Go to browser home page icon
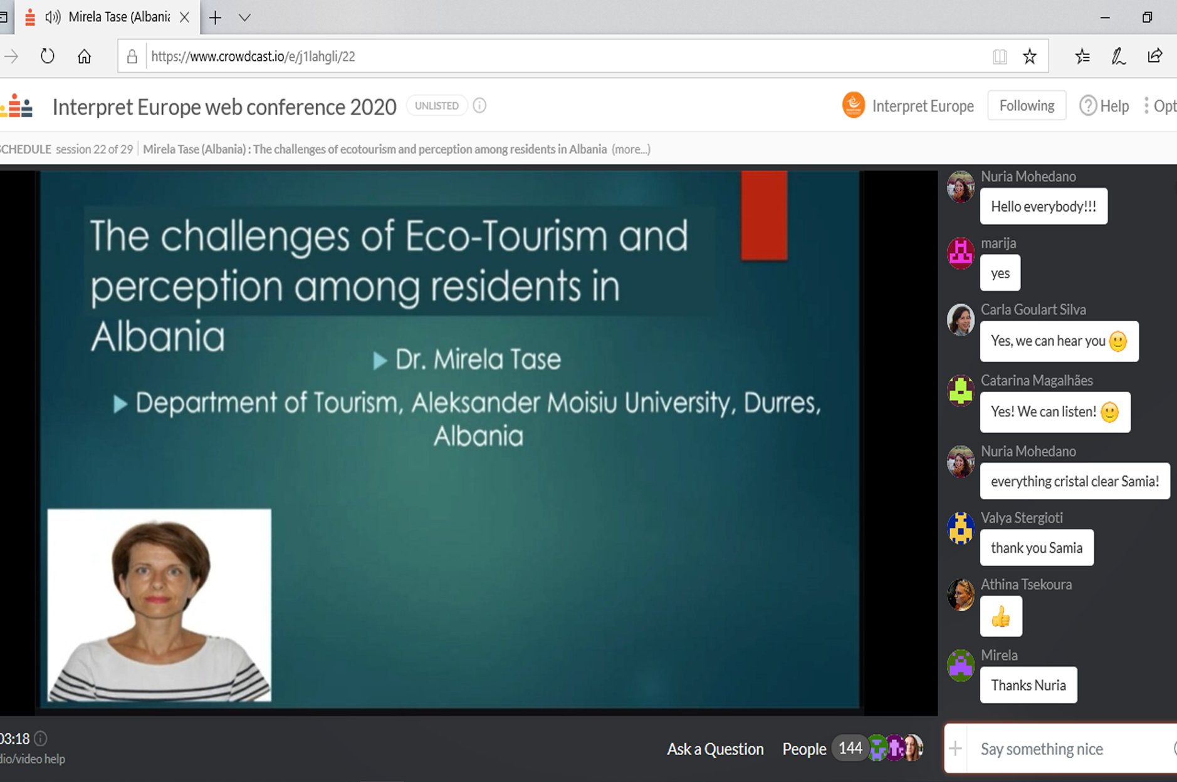Viewport: 1177px width, 782px height. tap(84, 56)
